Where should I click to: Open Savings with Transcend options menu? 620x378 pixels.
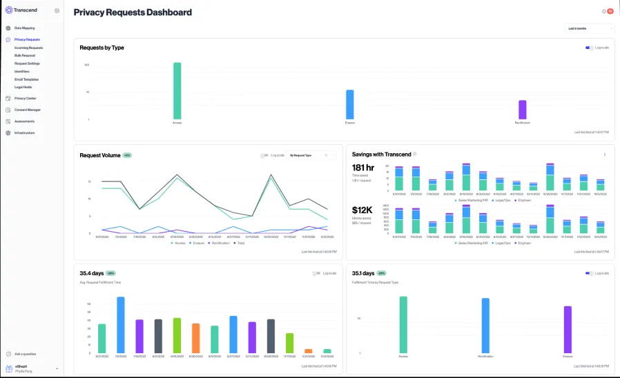(605, 155)
